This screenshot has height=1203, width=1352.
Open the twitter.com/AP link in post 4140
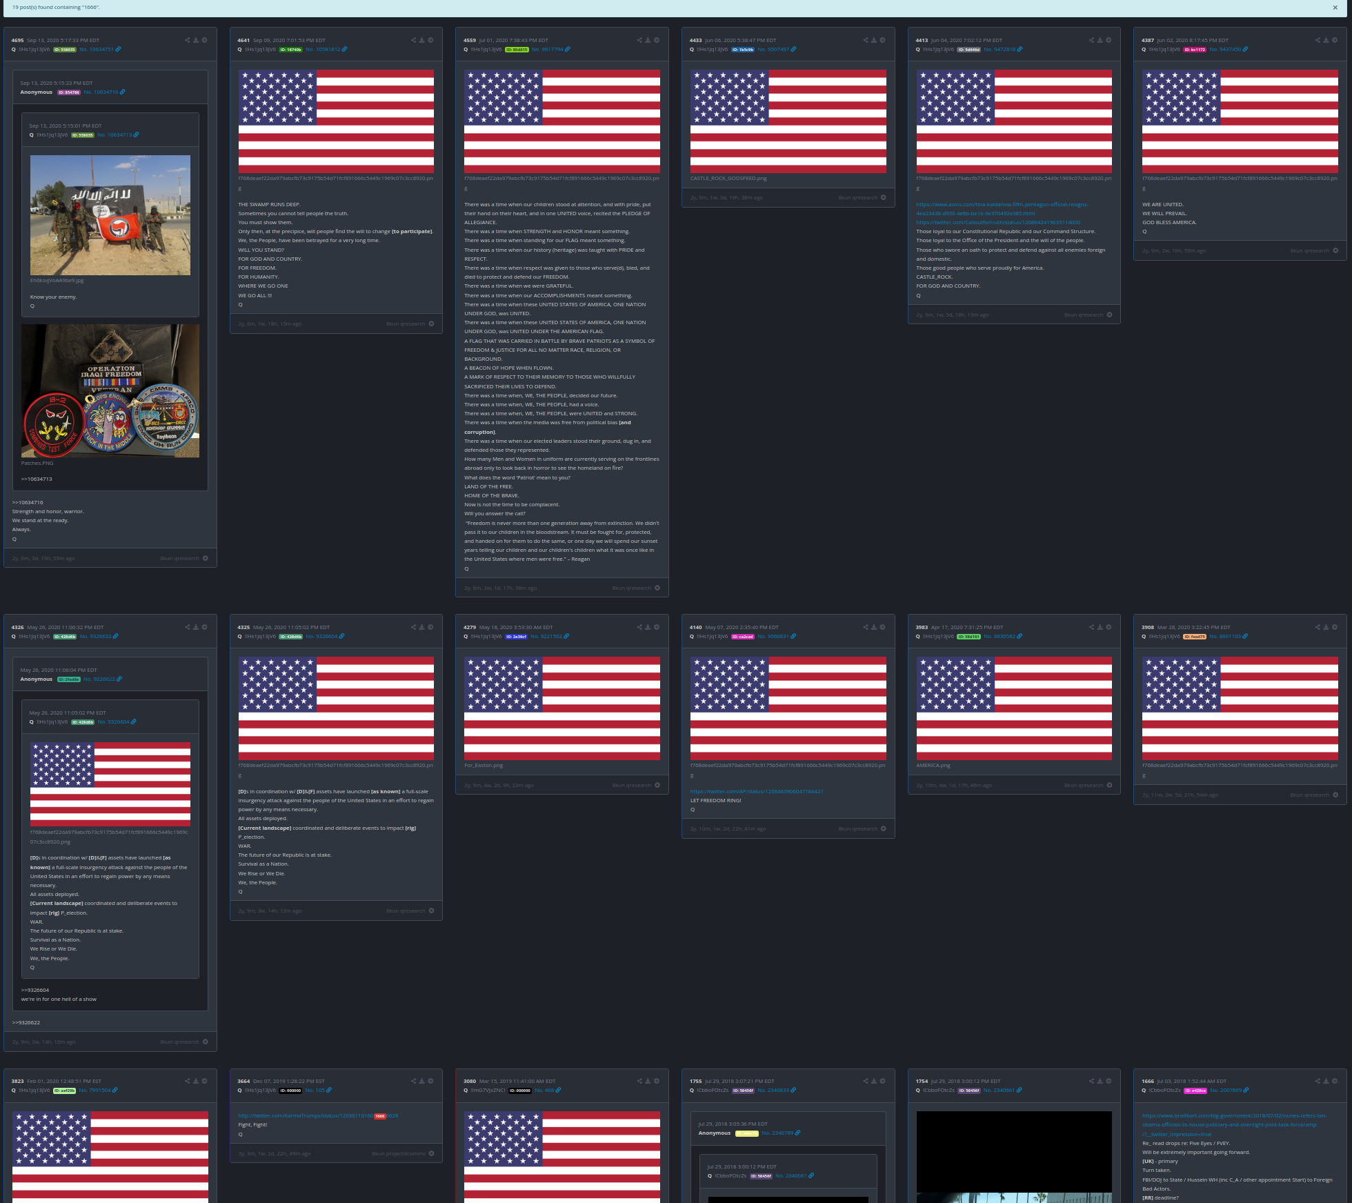757,791
